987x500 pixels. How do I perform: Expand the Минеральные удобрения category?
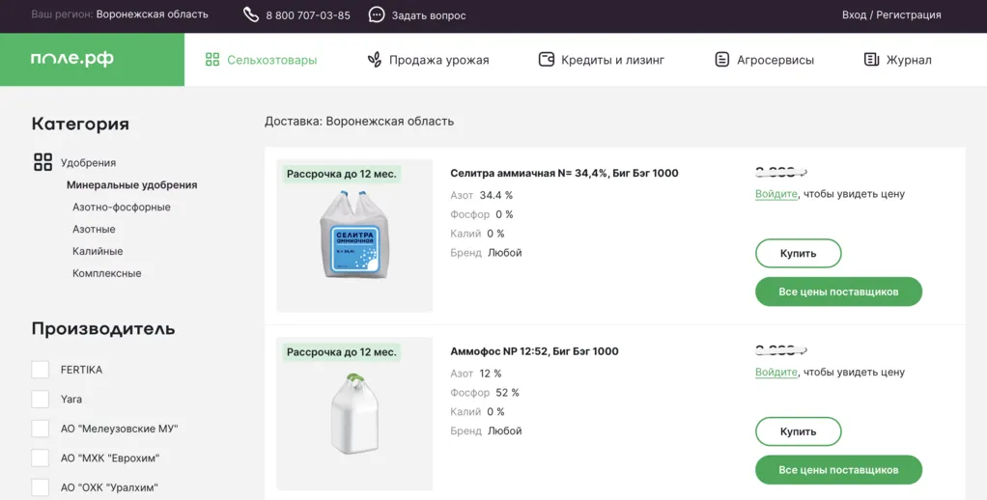coord(131,184)
